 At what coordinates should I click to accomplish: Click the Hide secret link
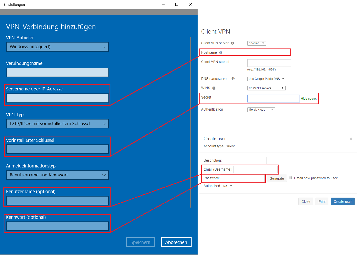[x=308, y=99]
